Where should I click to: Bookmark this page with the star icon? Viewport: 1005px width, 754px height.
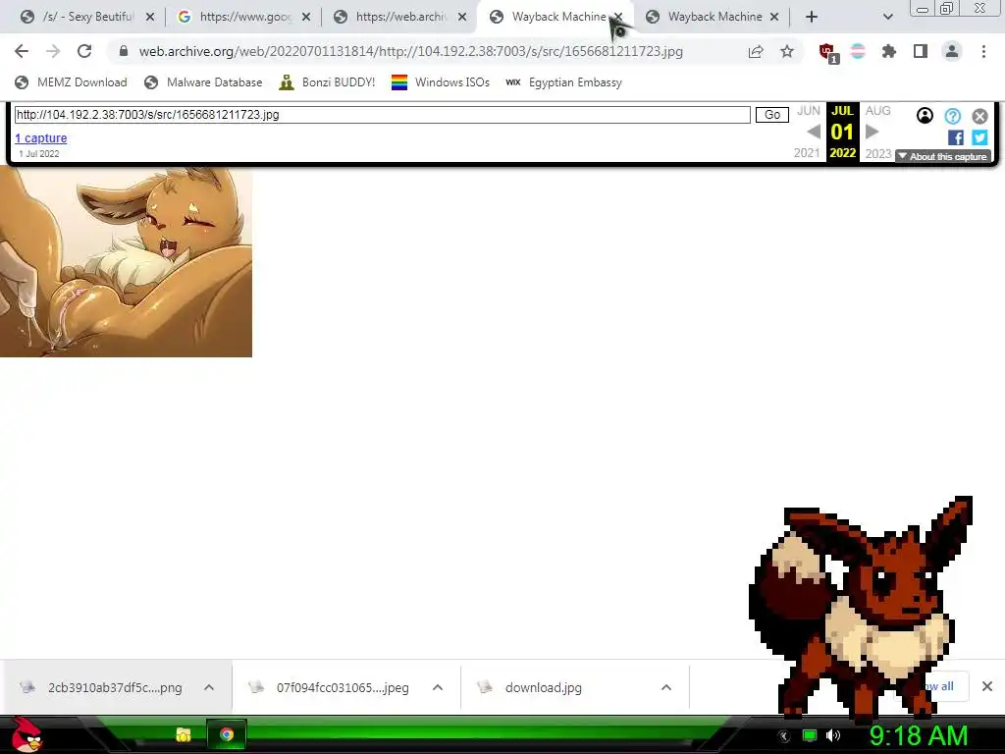click(x=787, y=51)
